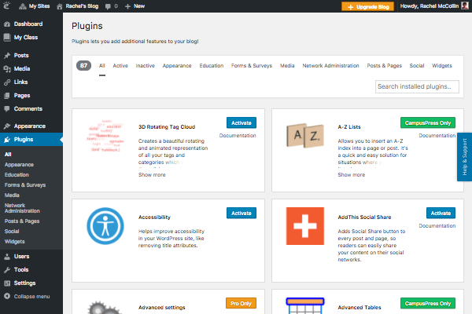This screenshot has width=472, height=314.
Task: Click Advanced Tables plugin table icon
Action: pos(305,305)
